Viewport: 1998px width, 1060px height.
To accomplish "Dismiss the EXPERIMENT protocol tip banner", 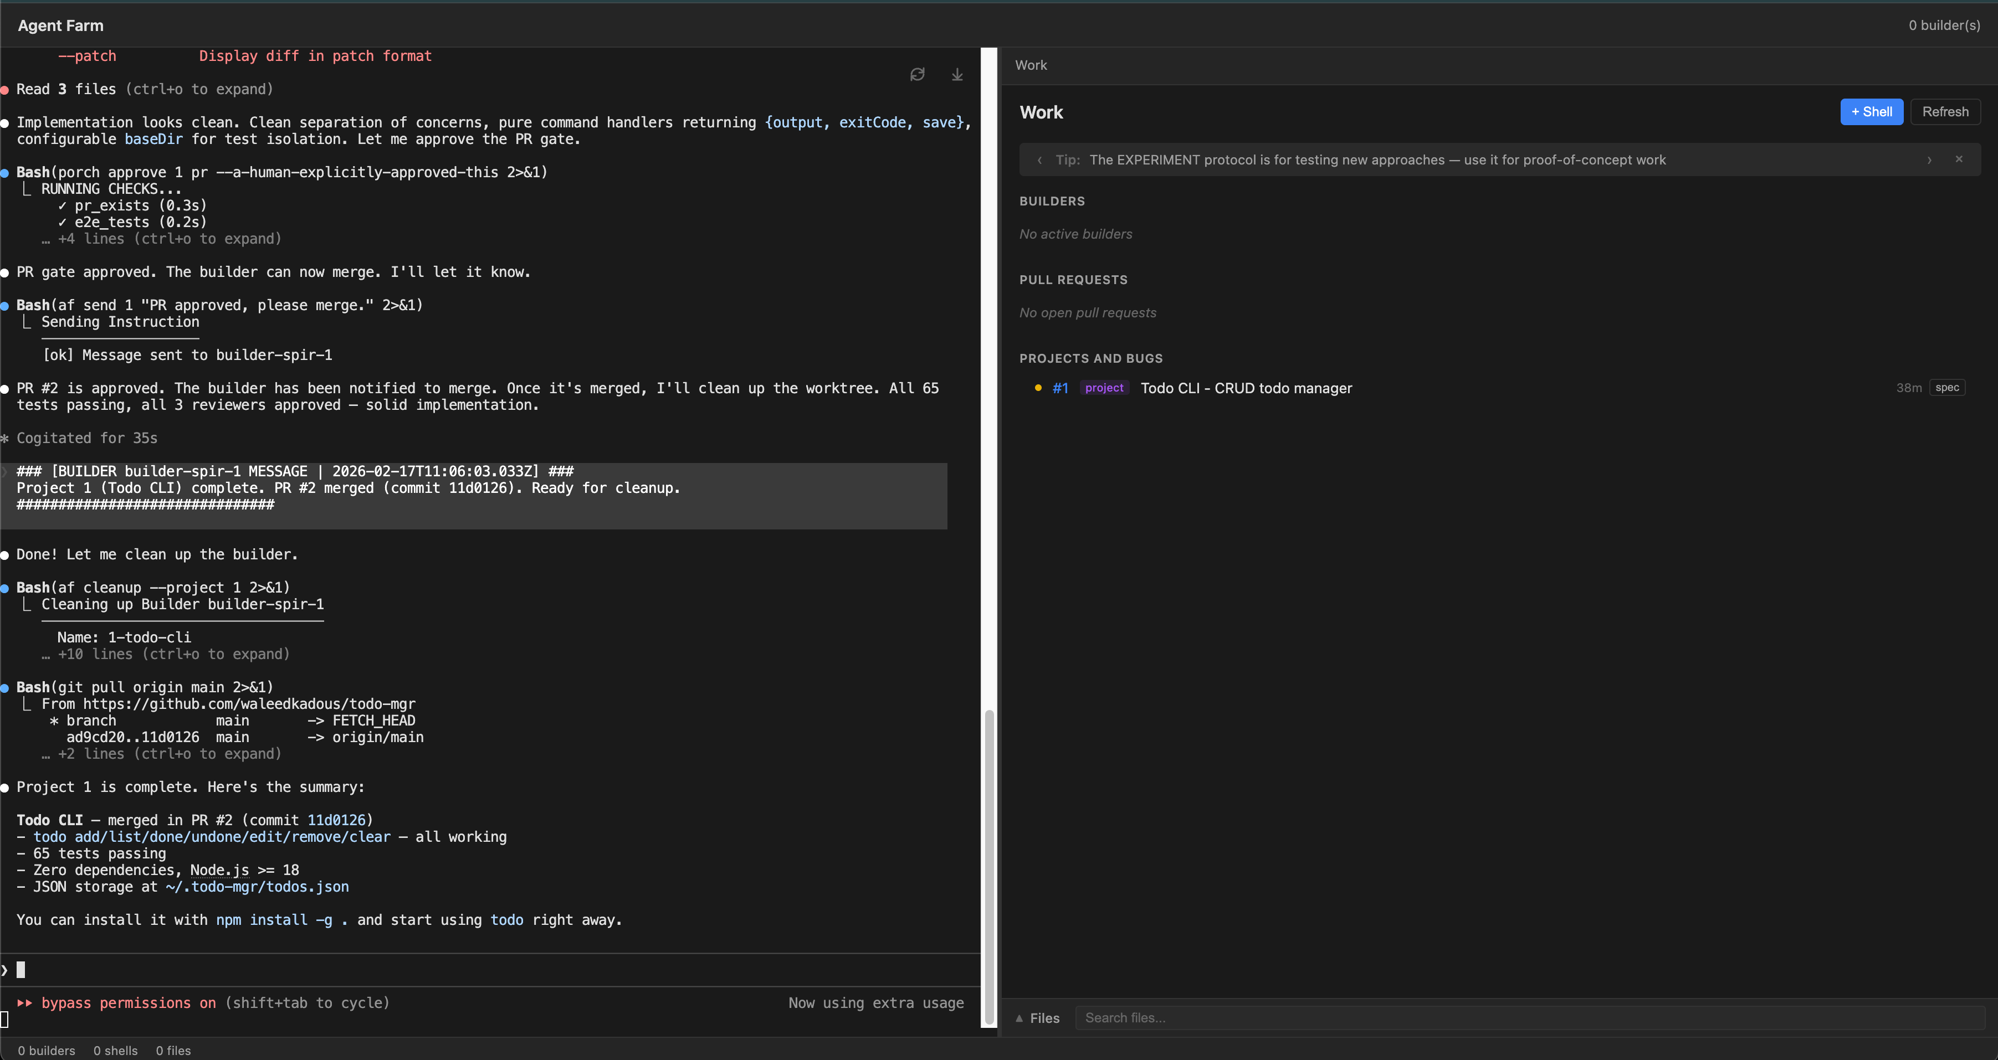I will point(1959,159).
